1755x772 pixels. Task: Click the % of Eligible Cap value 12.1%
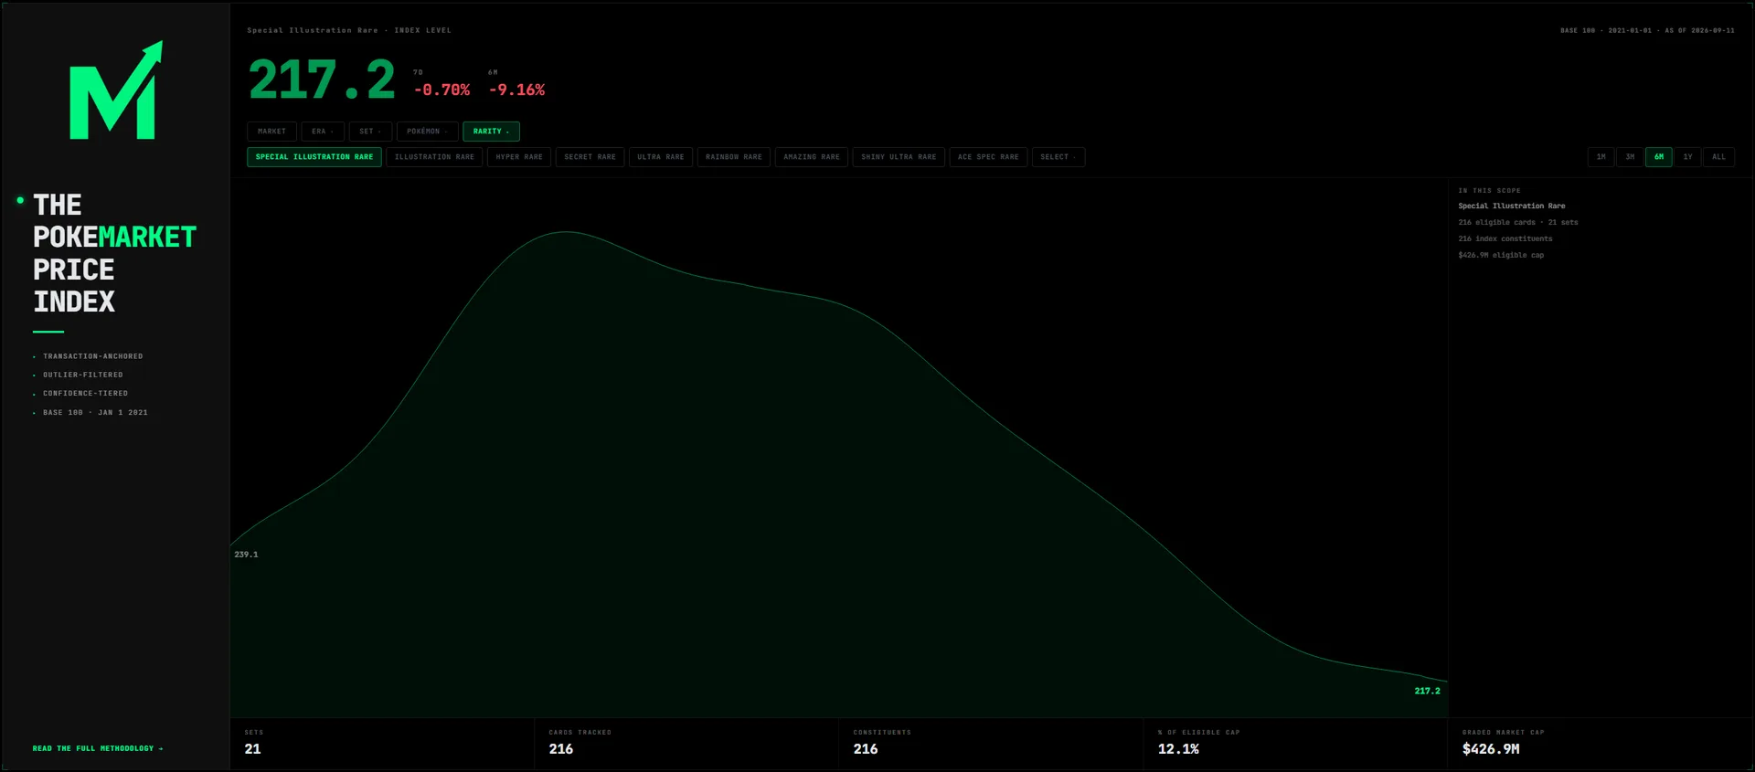[x=1178, y=749]
